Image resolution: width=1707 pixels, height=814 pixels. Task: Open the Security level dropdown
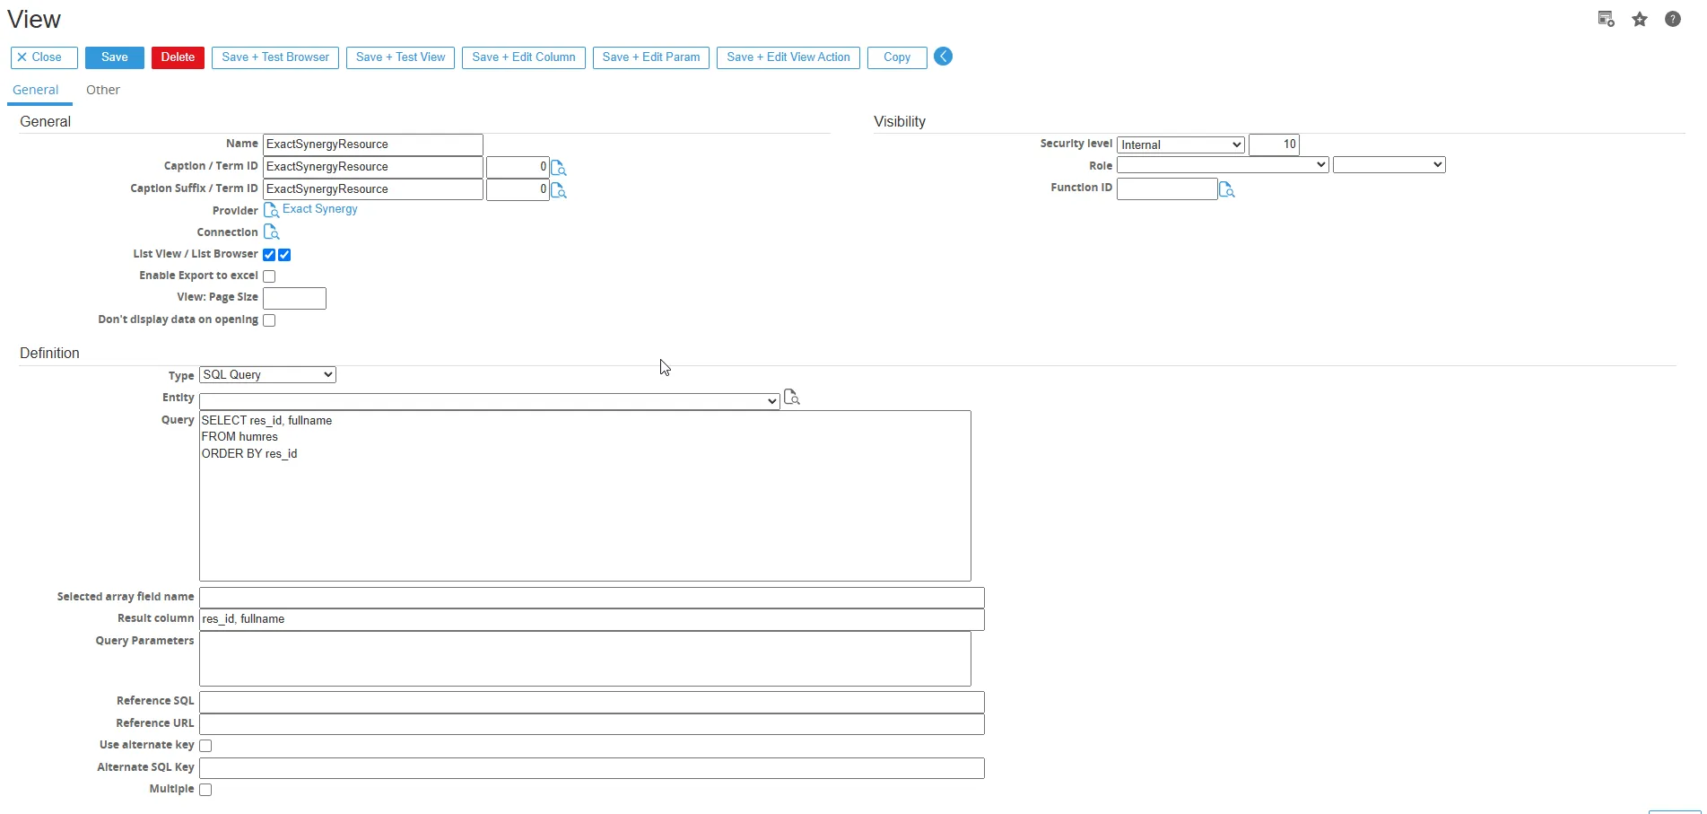(1180, 144)
